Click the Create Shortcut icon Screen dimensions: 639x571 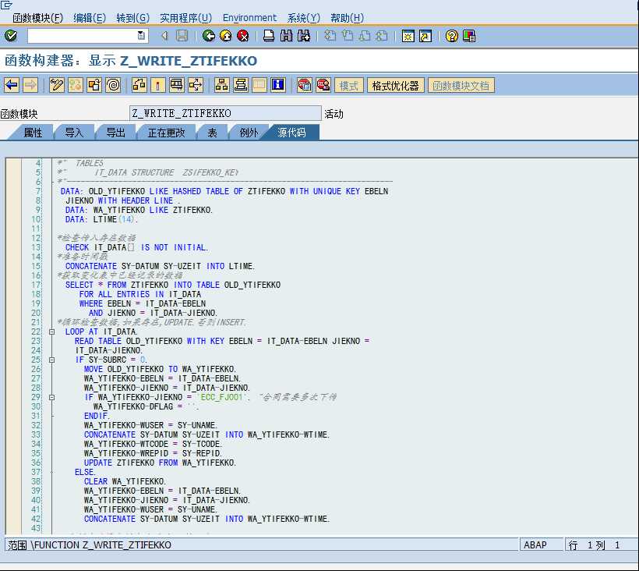pyautogui.click(x=425, y=36)
